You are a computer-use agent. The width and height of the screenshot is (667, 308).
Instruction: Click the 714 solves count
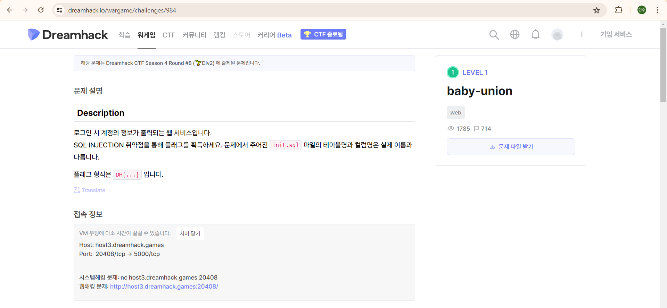(486, 129)
